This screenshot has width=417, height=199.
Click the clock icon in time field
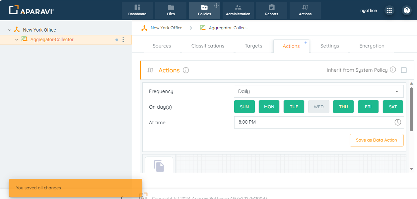pyautogui.click(x=397, y=122)
